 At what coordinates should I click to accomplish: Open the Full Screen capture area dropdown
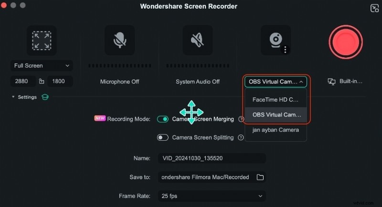pos(42,65)
